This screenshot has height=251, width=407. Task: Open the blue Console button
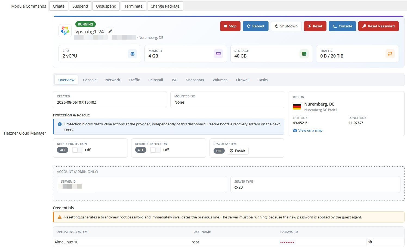click(x=342, y=26)
